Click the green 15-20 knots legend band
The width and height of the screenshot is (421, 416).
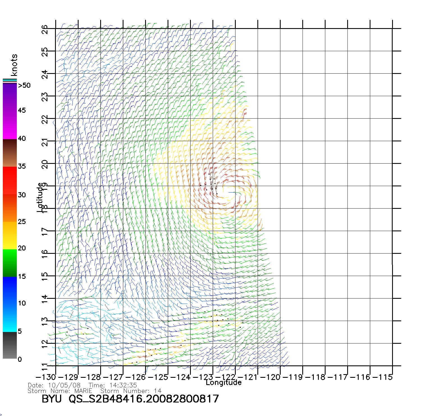pos(10,263)
